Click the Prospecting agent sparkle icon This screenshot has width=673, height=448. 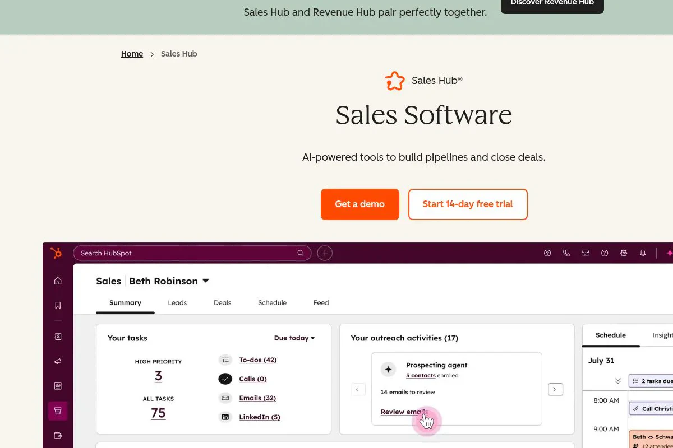(x=388, y=370)
